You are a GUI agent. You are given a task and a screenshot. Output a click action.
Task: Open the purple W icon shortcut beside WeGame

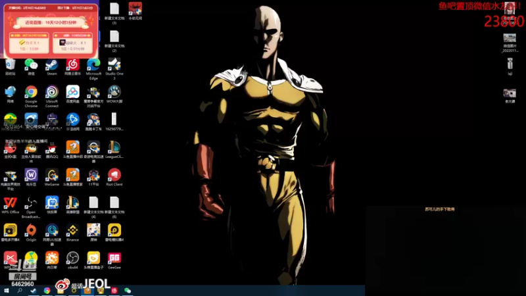31,178
